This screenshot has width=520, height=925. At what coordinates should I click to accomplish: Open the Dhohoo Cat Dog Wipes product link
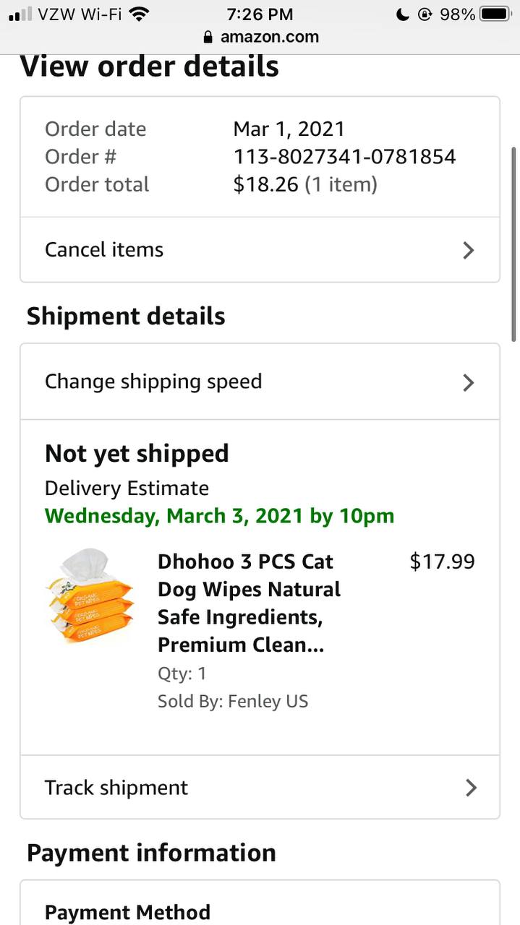tap(249, 603)
